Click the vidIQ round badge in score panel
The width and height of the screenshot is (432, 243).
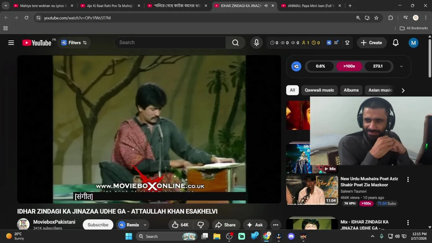pyautogui.click(x=296, y=66)
